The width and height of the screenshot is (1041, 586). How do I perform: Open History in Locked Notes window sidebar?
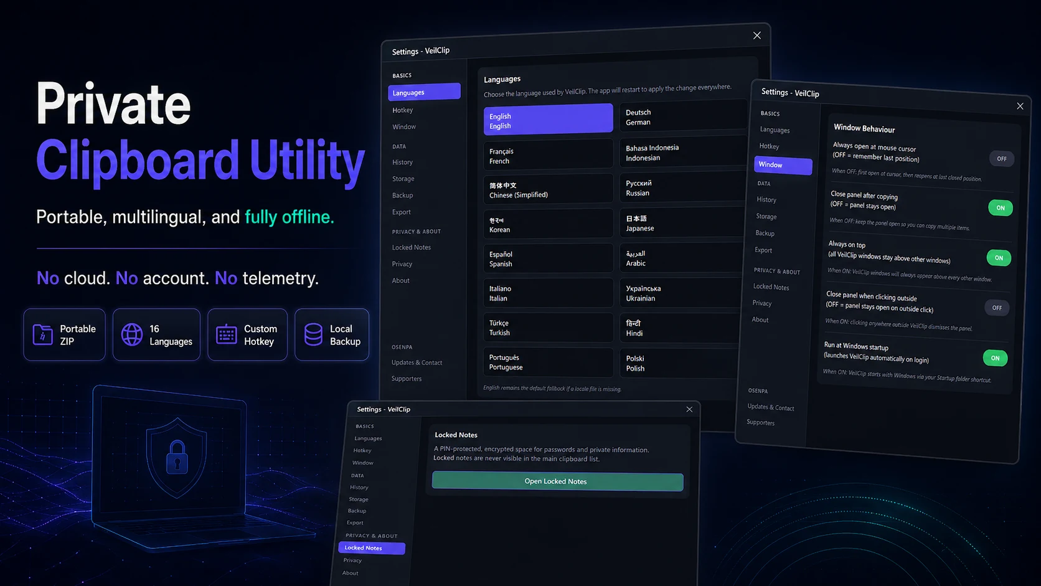359,488
